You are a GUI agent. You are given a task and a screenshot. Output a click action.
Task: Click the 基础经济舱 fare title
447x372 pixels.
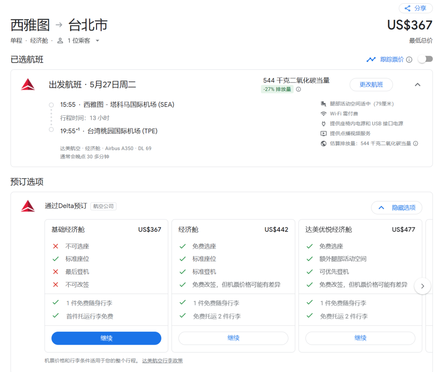68,229
